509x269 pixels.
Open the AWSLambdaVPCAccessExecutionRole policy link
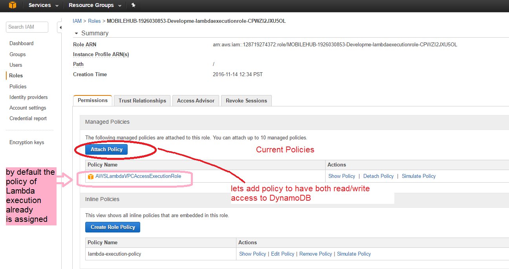tap(138, 176)
